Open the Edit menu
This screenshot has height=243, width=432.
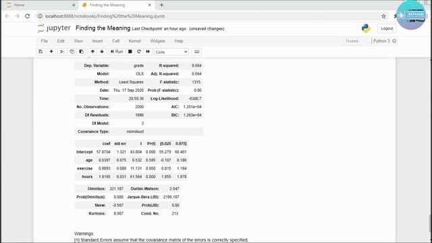pyautogui.click(x=61, y=41)
